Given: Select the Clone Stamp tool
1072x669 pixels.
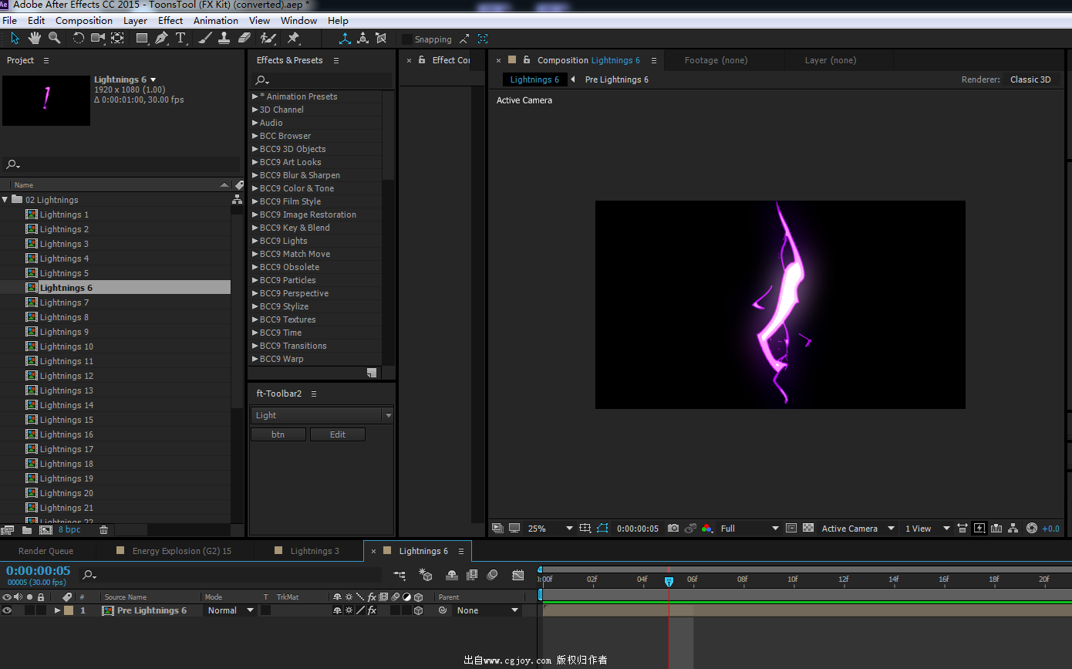Looking at the screenshot, I should (x=224, y=38).
